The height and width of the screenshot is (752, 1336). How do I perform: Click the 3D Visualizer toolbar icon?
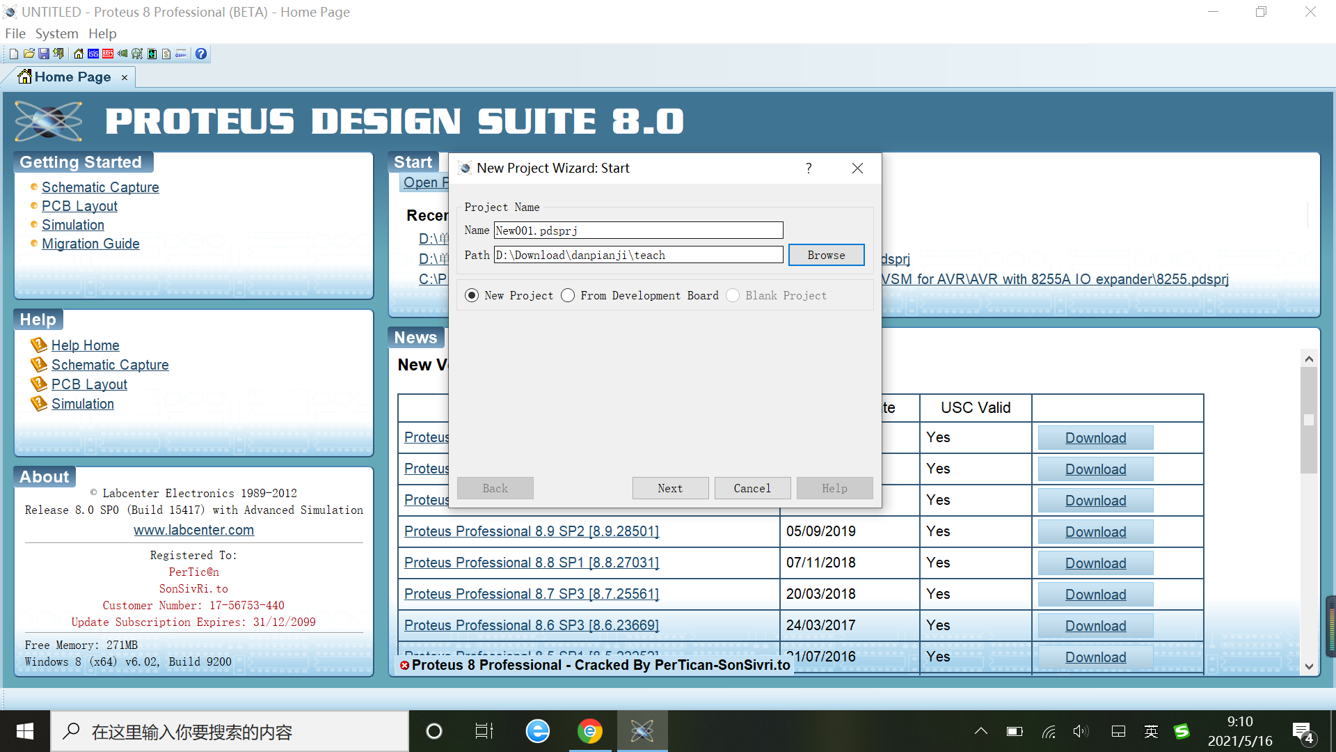(x=122, y=54)
